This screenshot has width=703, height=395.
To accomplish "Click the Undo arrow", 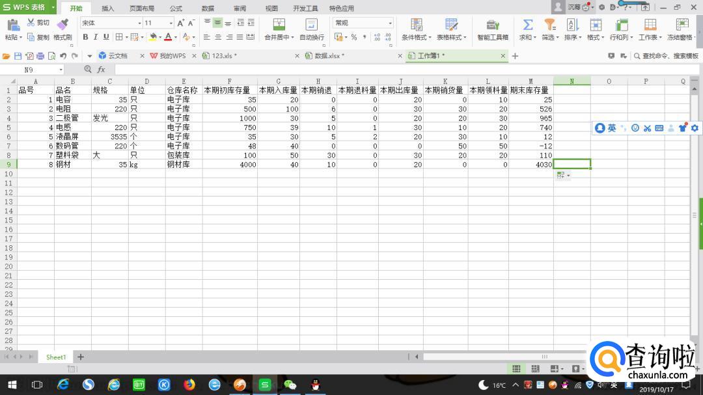I will coord(63,56).
